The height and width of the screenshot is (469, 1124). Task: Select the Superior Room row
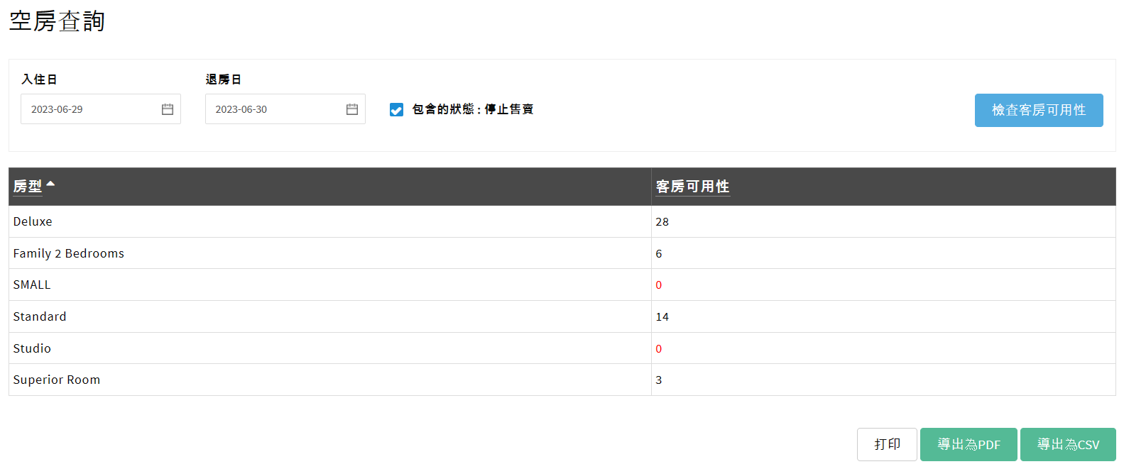click(57, 380)
